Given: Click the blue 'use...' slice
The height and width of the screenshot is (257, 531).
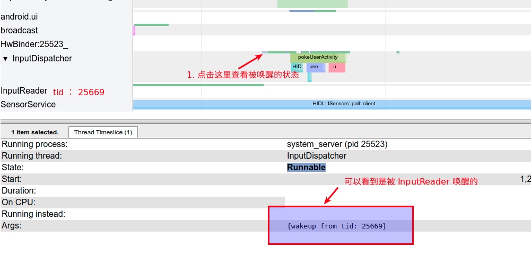Looking at the screenshot, I should pos(316,67).
